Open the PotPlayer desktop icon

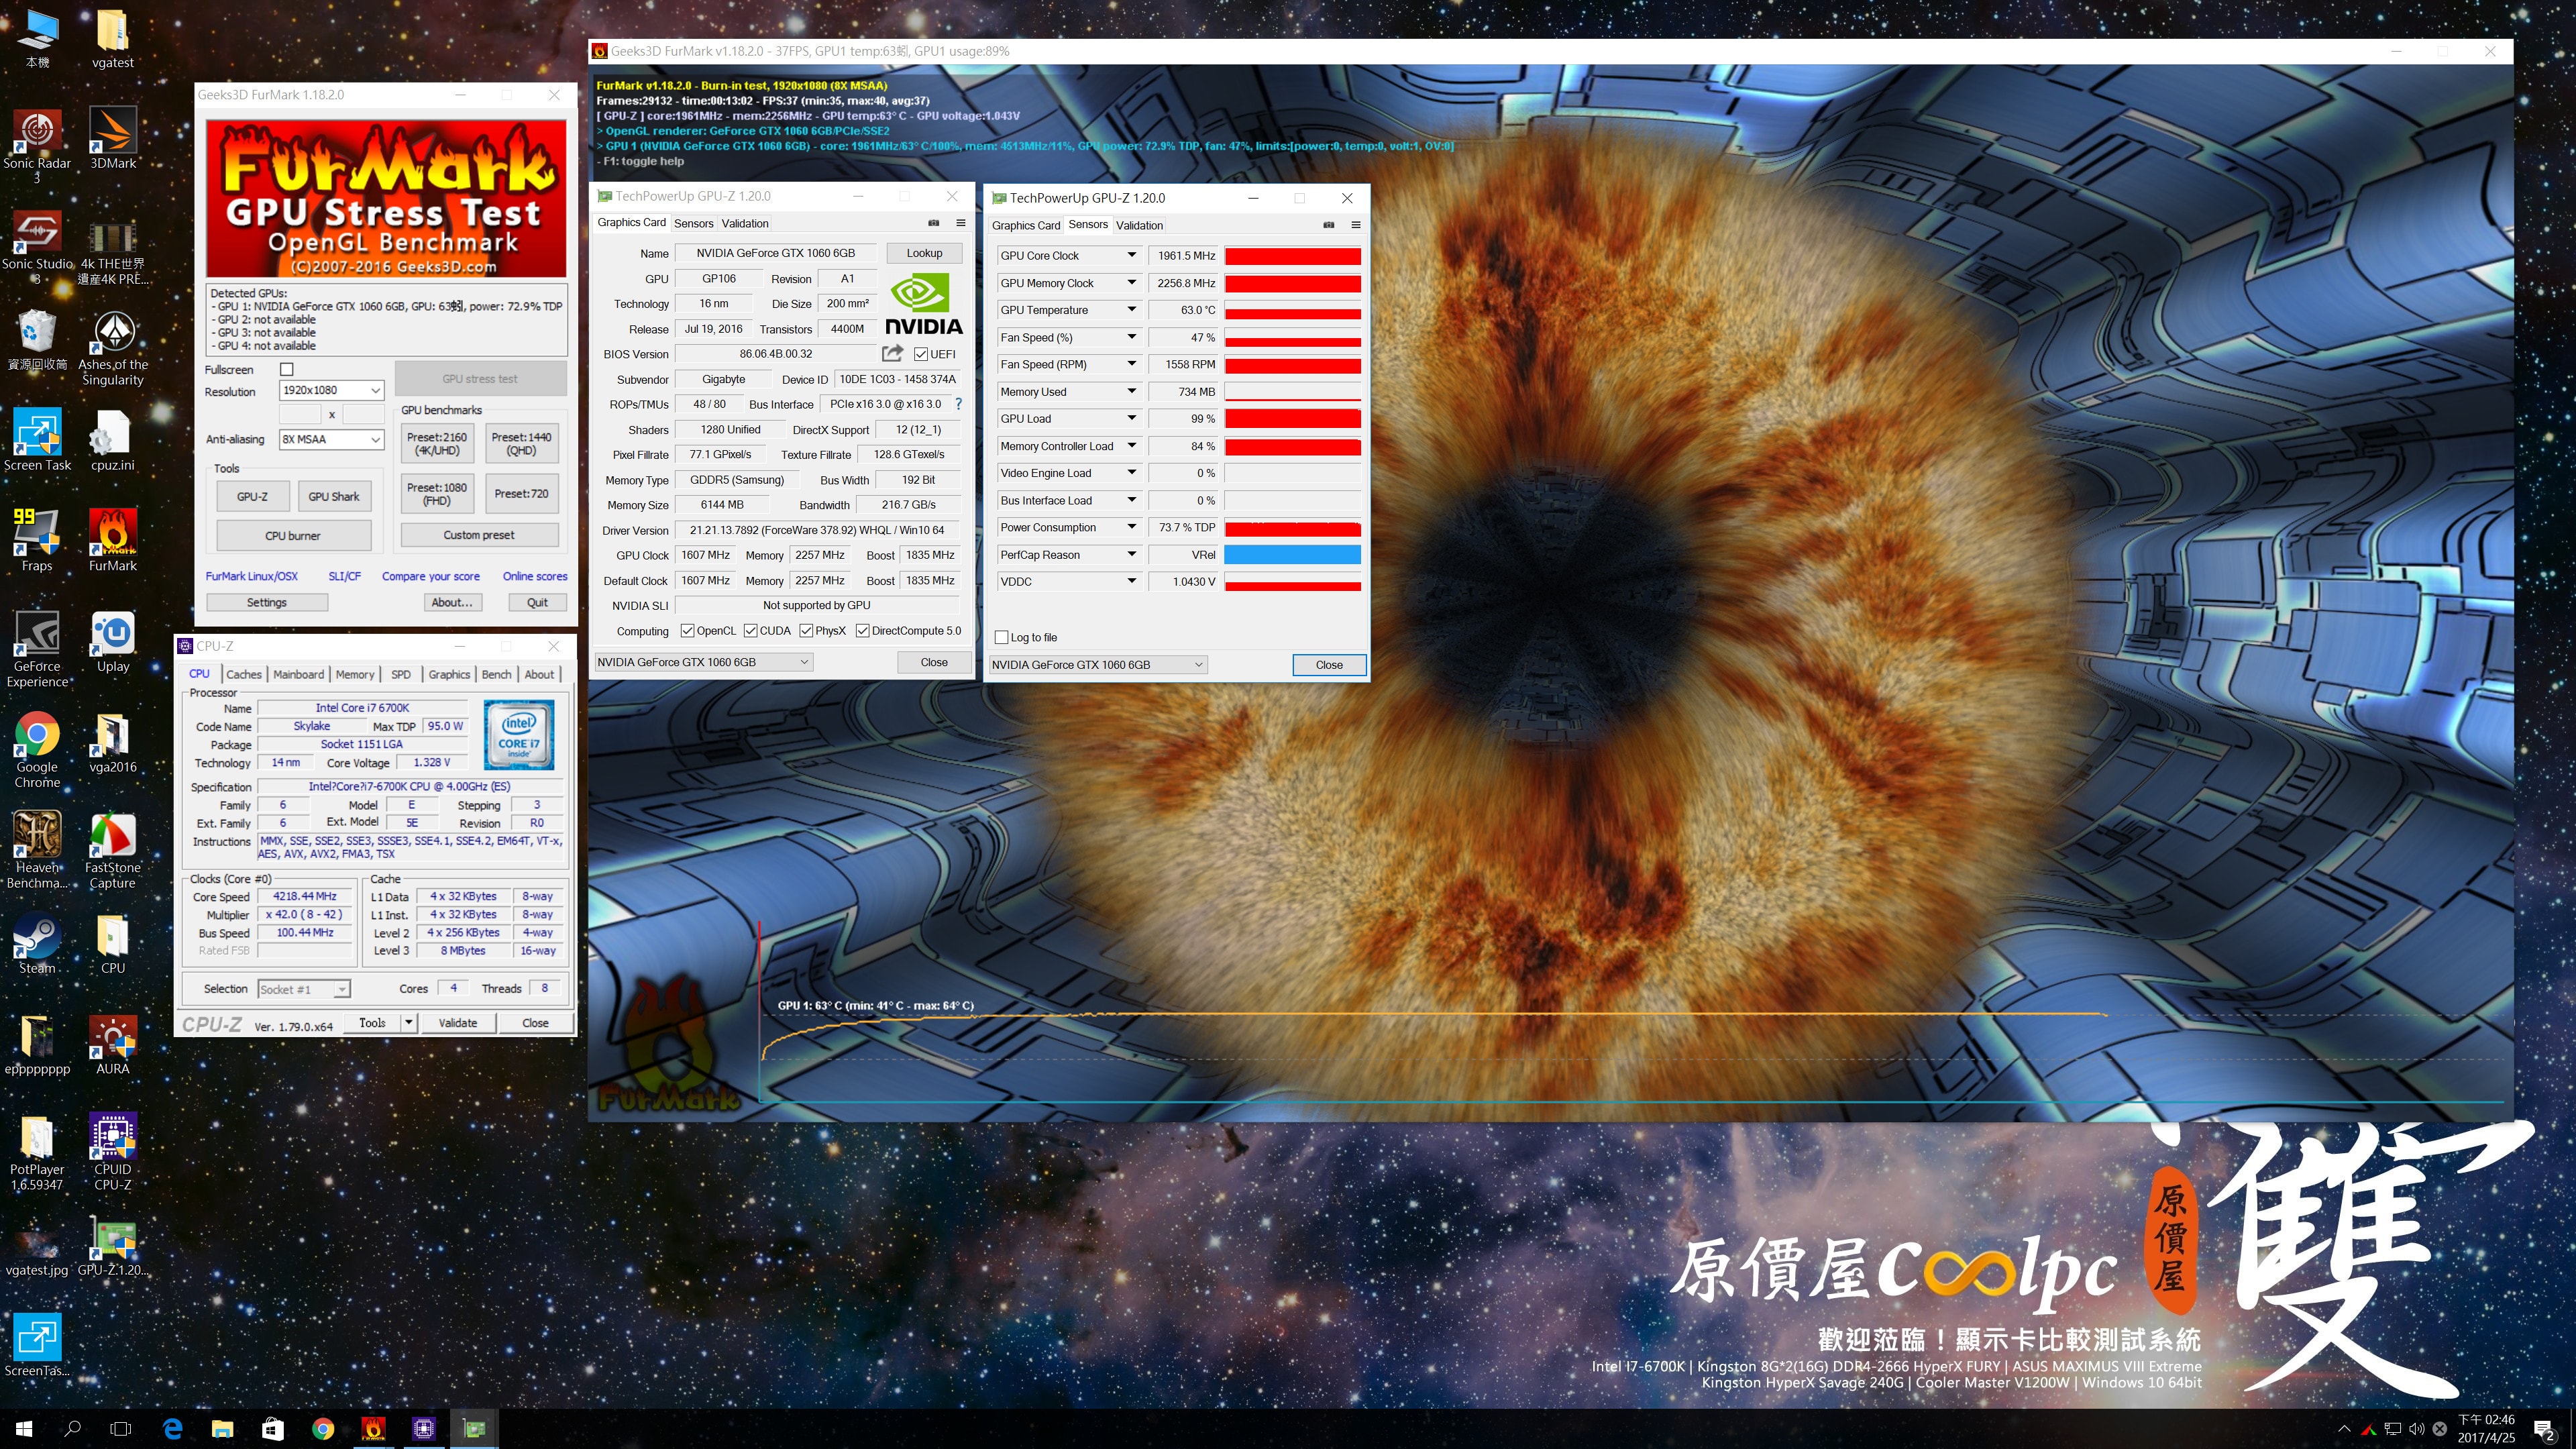[x=37, y=1152]
